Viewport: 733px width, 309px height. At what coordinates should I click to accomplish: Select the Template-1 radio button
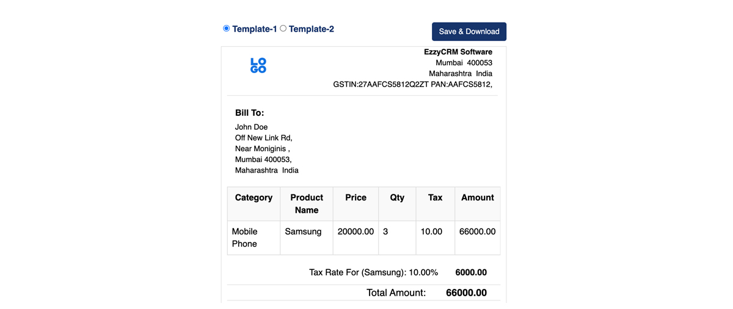227,29
